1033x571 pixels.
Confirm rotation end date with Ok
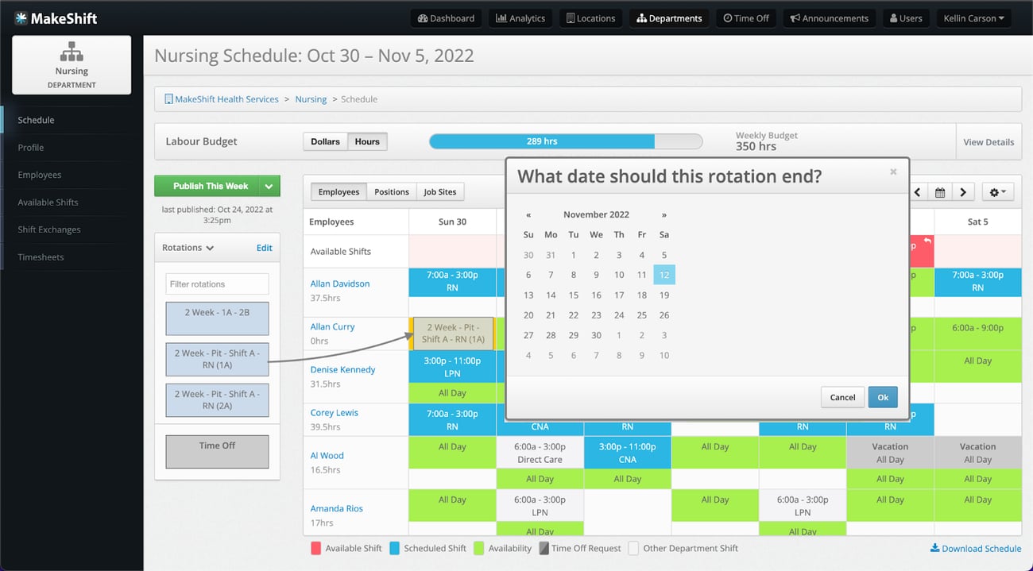pyautogui.click(x=883, y=397)
